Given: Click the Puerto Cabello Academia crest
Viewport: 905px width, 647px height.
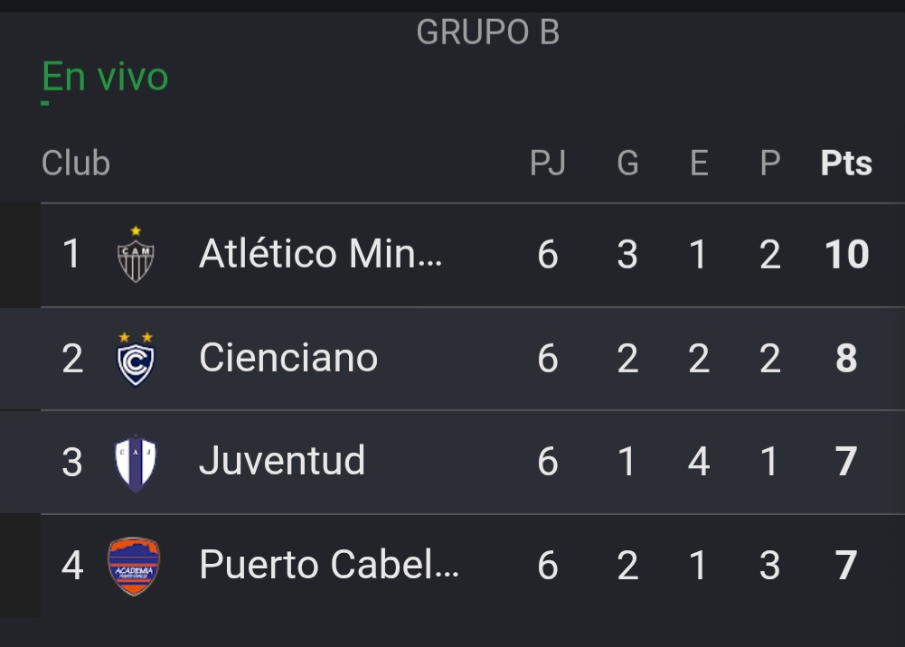Looking at the screenshot, I should 134,567.
